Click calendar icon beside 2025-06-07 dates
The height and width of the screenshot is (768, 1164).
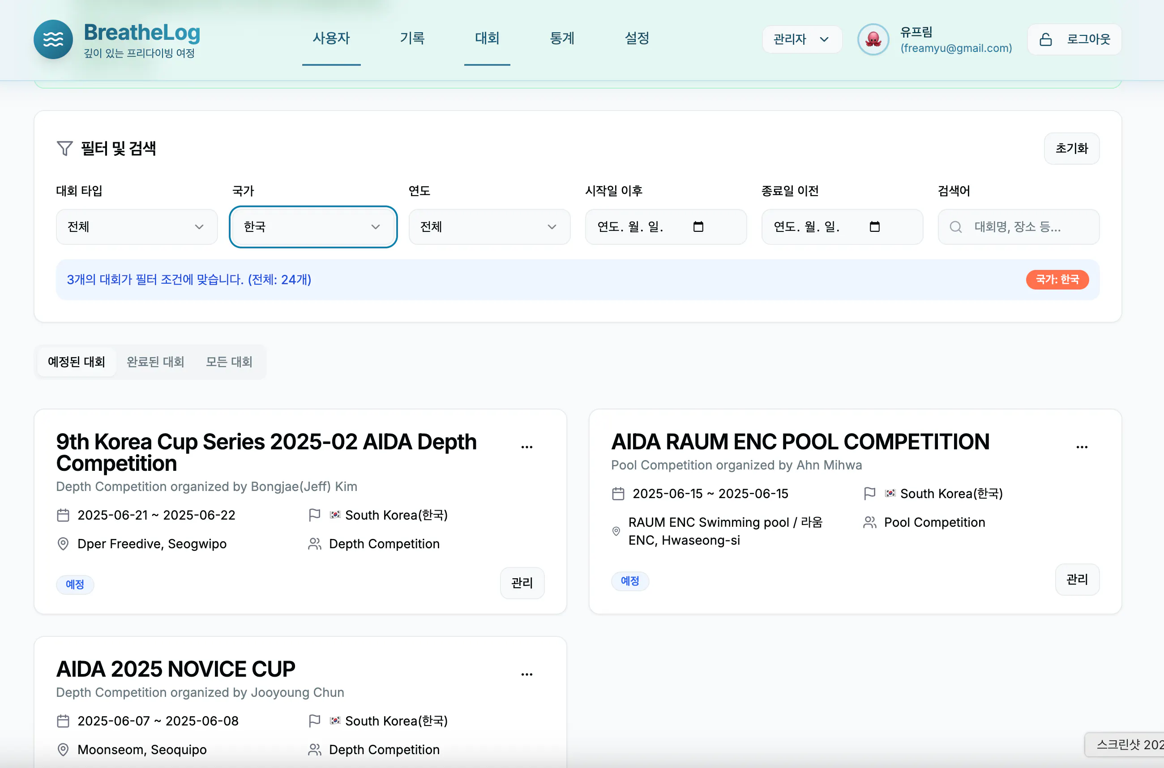[63, 721]
